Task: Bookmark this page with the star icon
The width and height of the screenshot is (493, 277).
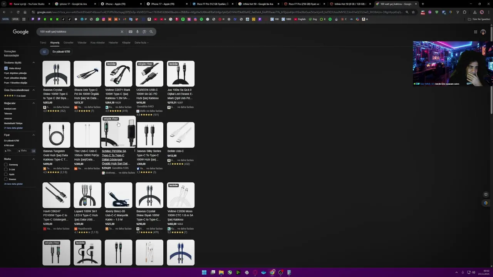Action: (413, 12)
